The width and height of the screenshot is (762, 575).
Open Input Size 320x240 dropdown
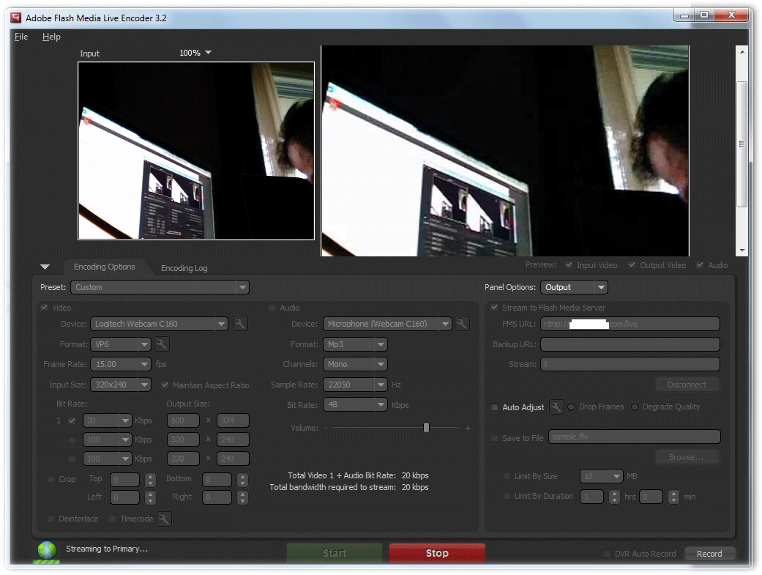121,385
